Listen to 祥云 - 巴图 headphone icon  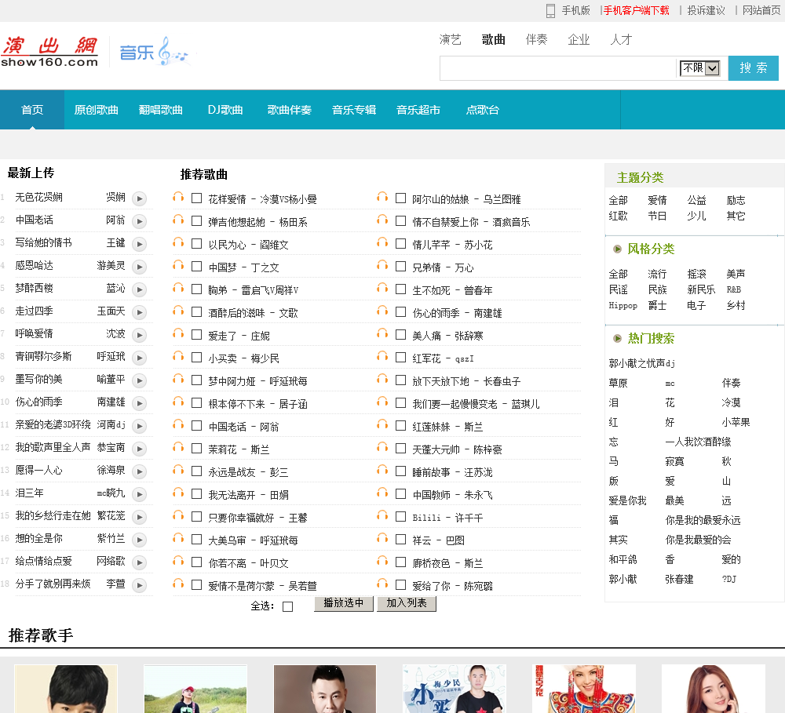point(382,538)
